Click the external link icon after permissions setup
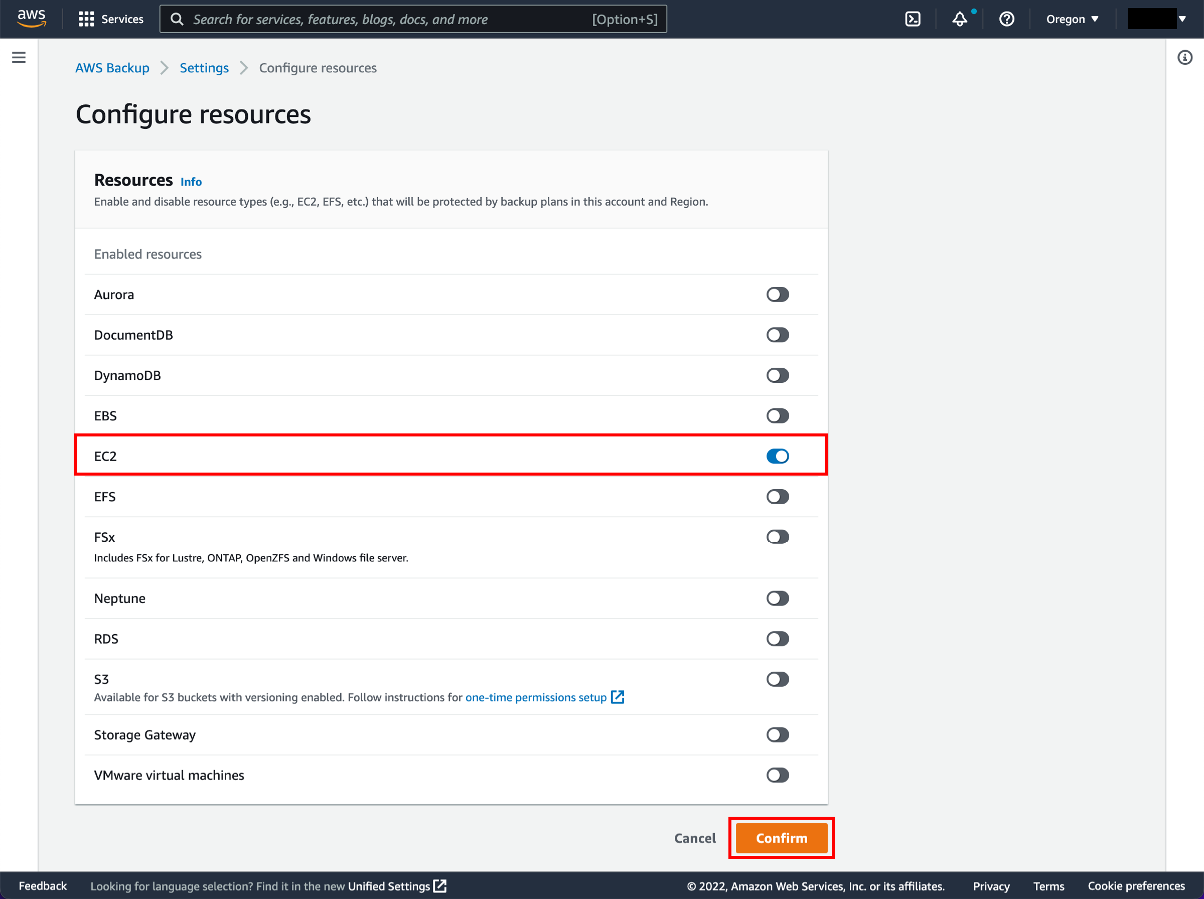The height and width of the screenshot is (899, 1204). [617, 697]
